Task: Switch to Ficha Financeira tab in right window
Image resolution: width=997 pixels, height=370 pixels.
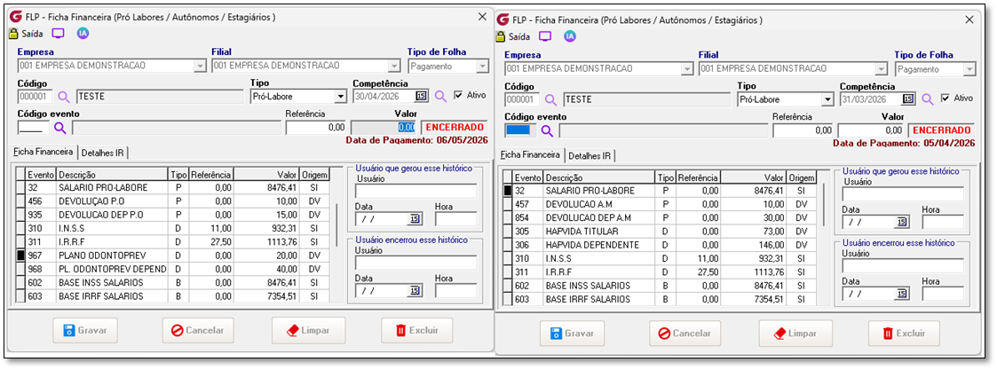Action: (530, 154)
